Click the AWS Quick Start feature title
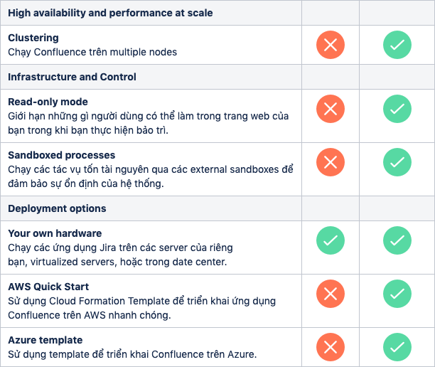Screen dimensions: 435x367 tap(48, 287)
